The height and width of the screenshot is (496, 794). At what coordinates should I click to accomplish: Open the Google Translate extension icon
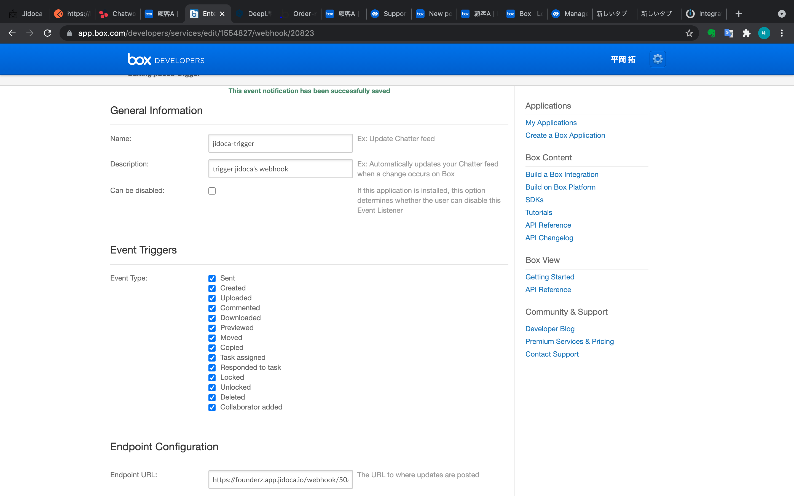pyautogui.click(x=729, y=33)
